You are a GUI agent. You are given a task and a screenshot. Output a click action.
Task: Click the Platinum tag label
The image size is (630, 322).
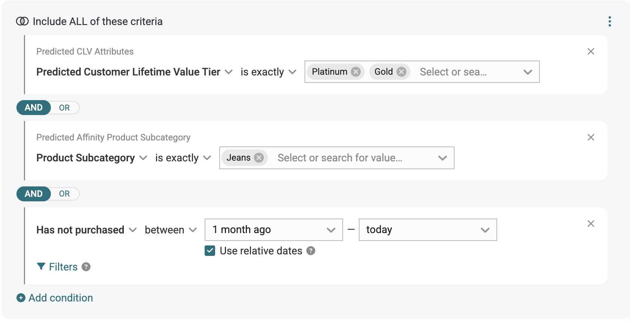pos(330,72)
